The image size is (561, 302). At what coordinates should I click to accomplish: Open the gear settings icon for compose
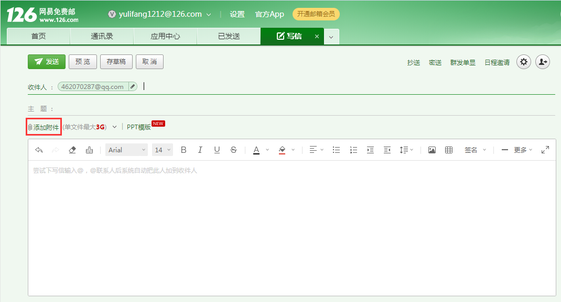point(524,62)
